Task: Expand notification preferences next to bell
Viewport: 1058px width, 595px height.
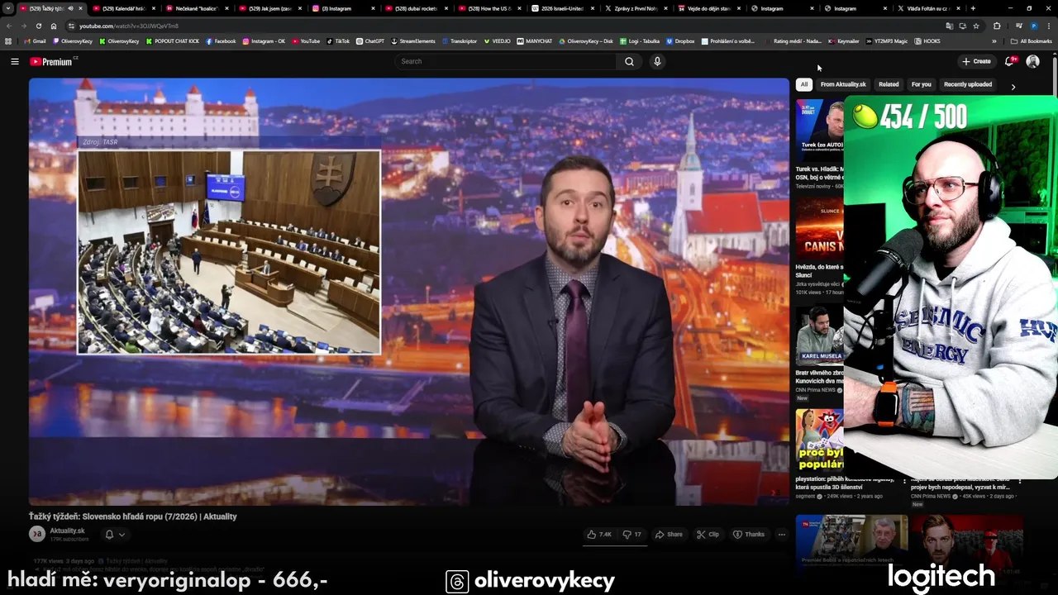Action: (122, 535)
